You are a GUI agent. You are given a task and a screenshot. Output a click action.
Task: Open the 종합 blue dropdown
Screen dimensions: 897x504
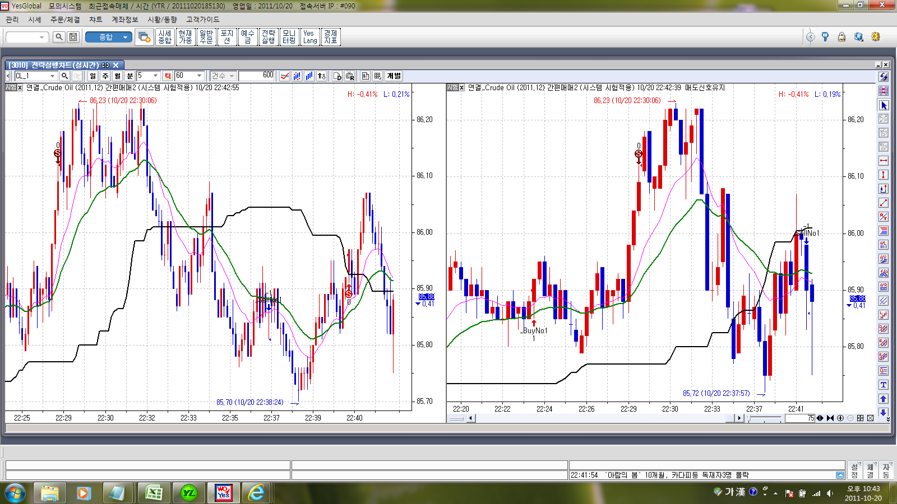[x=125, y=37]
